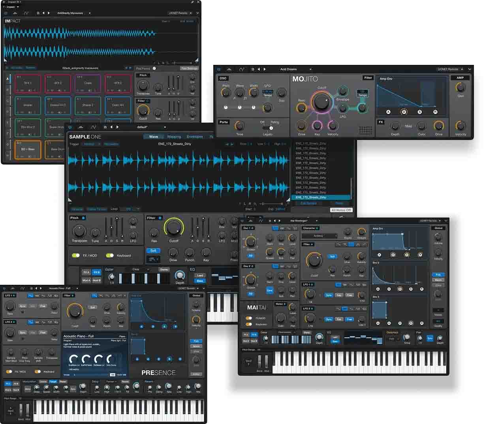Click the Mojito power icon
The width and height of the screenshot is (485, 424).
tap(219, 69)
